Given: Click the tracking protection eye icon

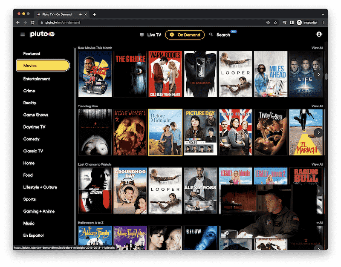Looking at the screenshot, I should click(x=268, y=23).
